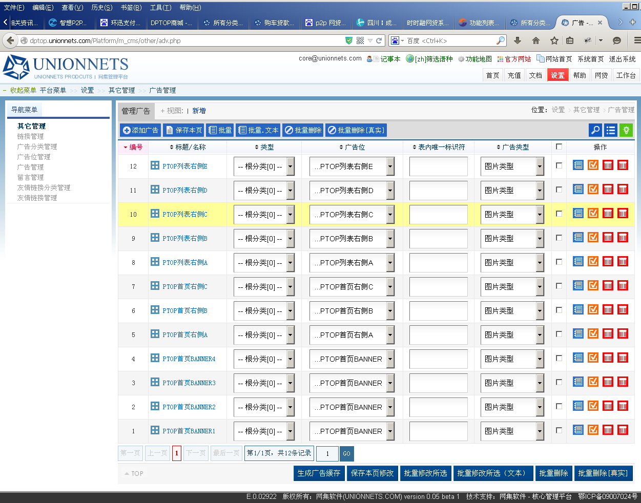Expand 广告位 dropdown for row 7
Image resolution: width=641 pixels, height=503 pixels.
(x=390, y=287)
